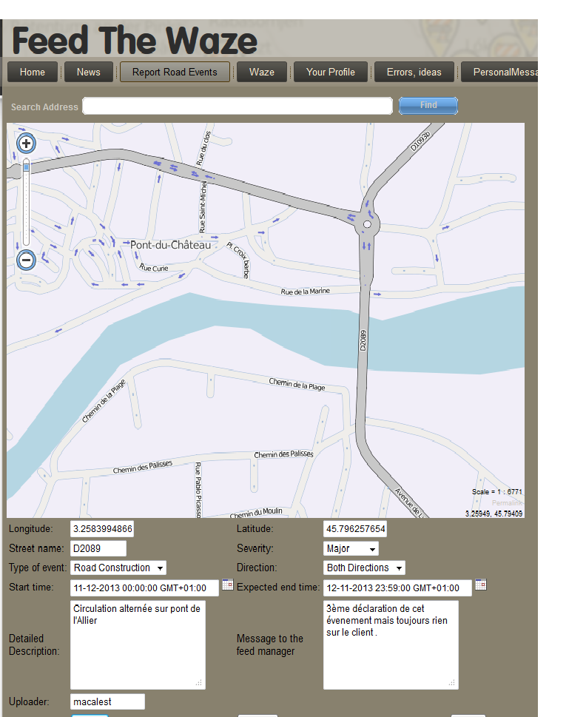
Task: Expand the Severity dropdown showing Major
Action: 351,548
